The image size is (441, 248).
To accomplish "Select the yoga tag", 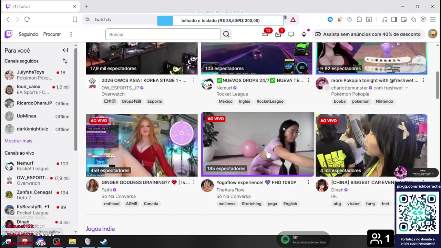I will (272, 204).
